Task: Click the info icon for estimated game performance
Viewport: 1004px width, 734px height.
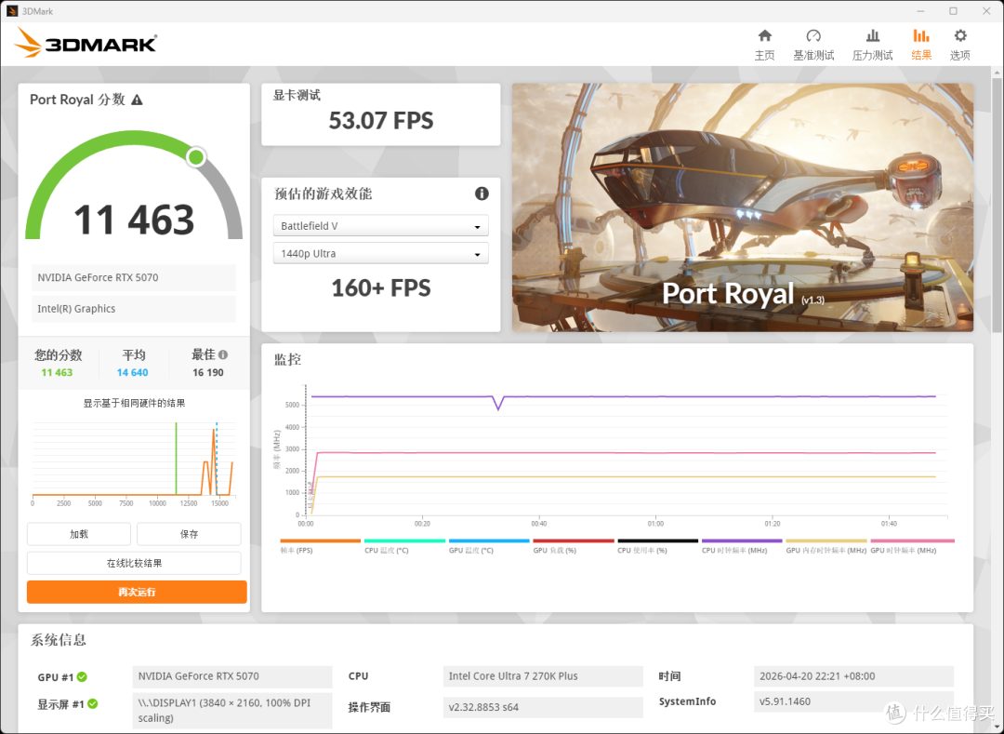Action: (482, 194)
